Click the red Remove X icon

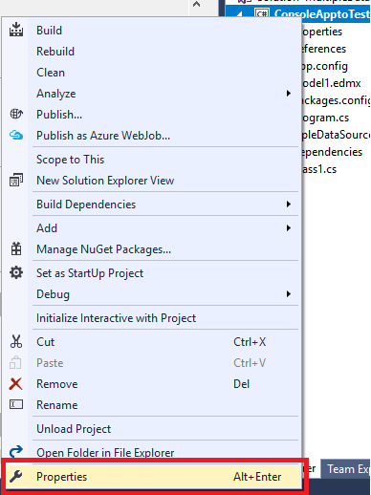[15, 384]
